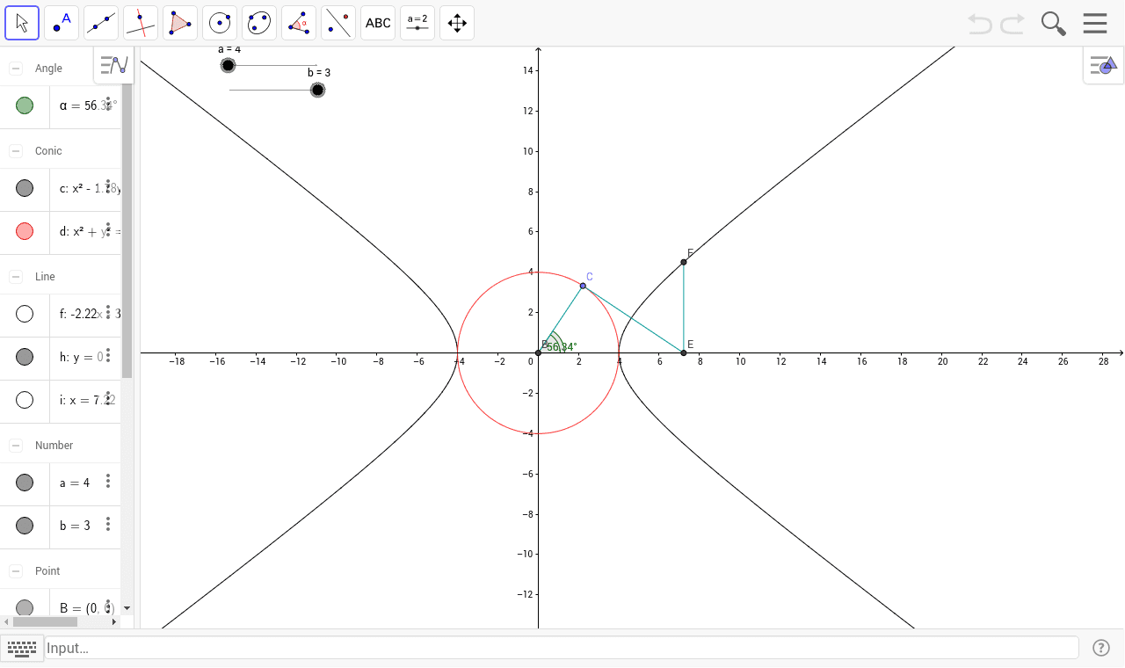Screen dimensions: 1125x668
Task: Pick the Angle measurement tool
Action: [298, 22]
